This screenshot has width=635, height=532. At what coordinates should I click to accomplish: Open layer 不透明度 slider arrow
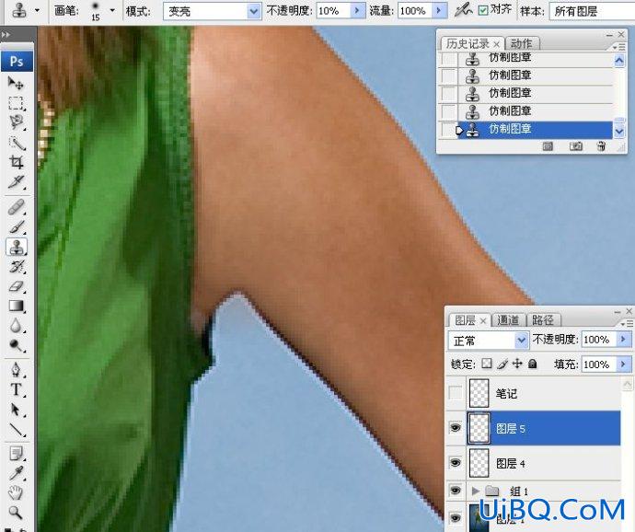pos(624,339)
